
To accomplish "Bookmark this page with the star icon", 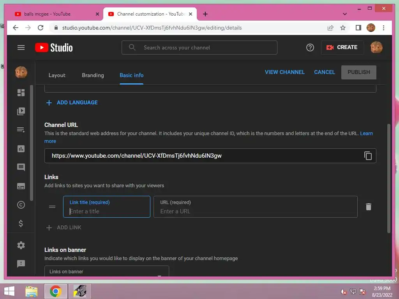I will click(343, 28).
